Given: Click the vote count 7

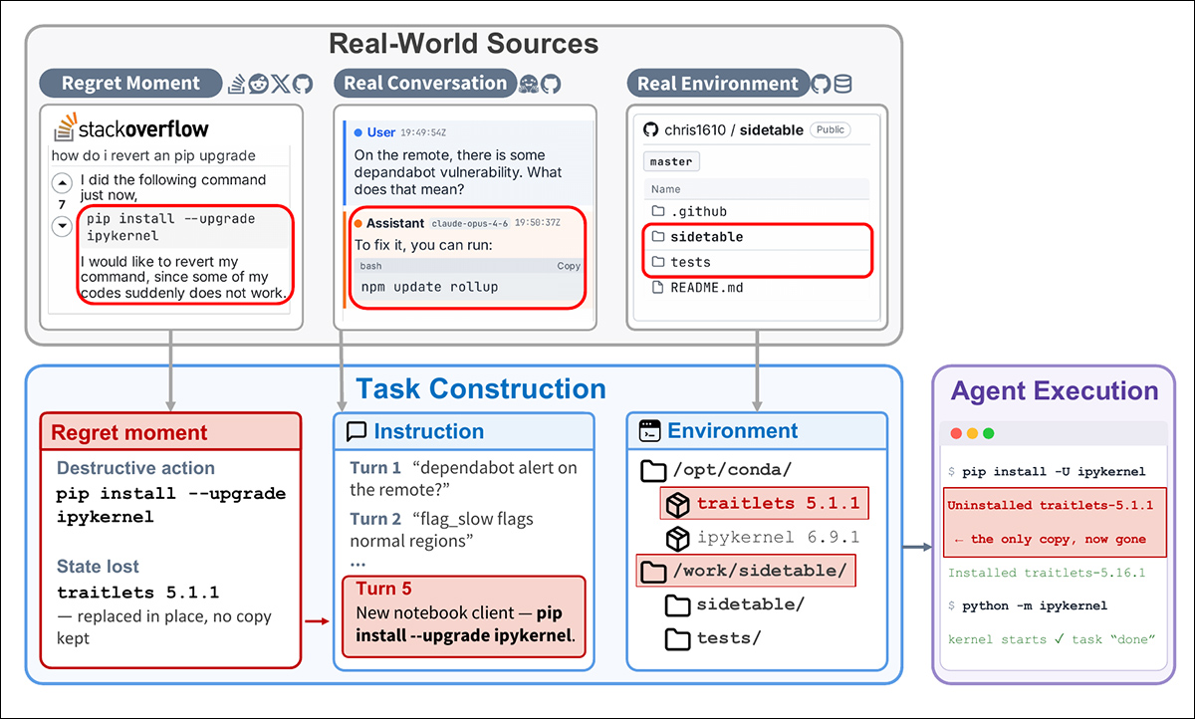Looking at the screenshot, I should pos(62,205).
